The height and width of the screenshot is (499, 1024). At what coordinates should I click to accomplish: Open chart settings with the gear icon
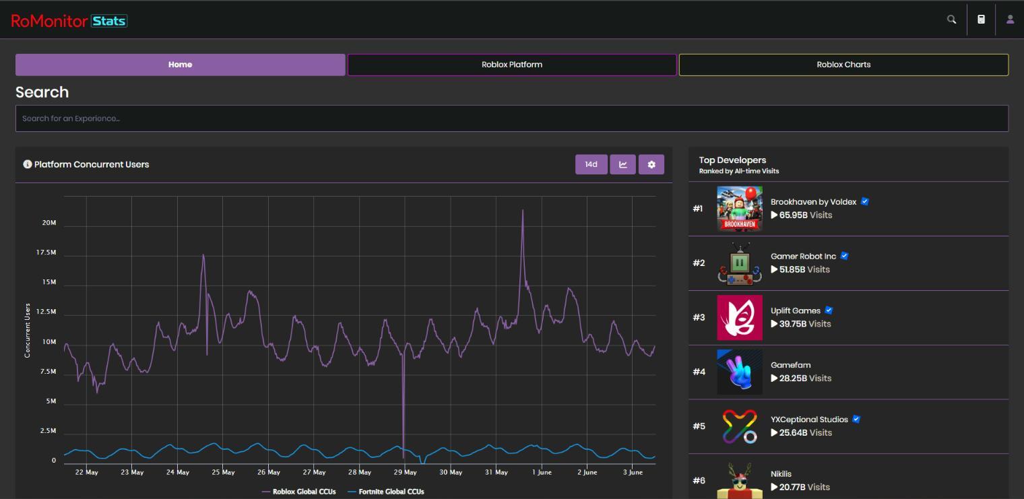point(651,164)
